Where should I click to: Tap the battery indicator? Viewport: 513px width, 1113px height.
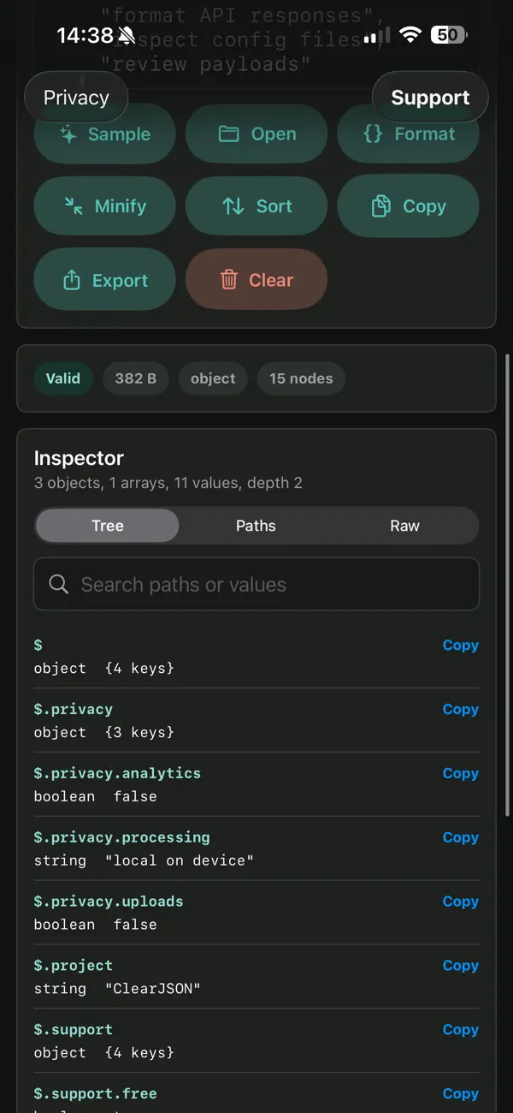pos(449,35)
